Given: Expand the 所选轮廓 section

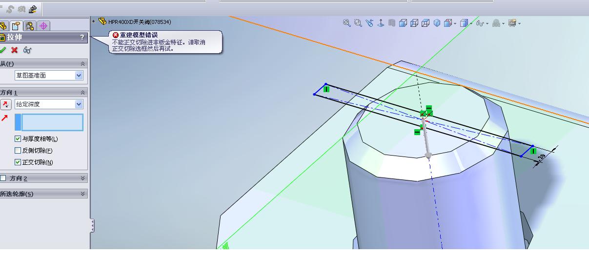Looking at the screenshot, I should tap(82, 194).
